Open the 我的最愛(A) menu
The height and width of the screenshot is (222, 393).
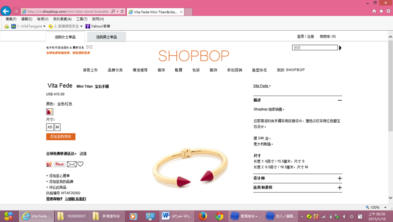coord(63,19)
